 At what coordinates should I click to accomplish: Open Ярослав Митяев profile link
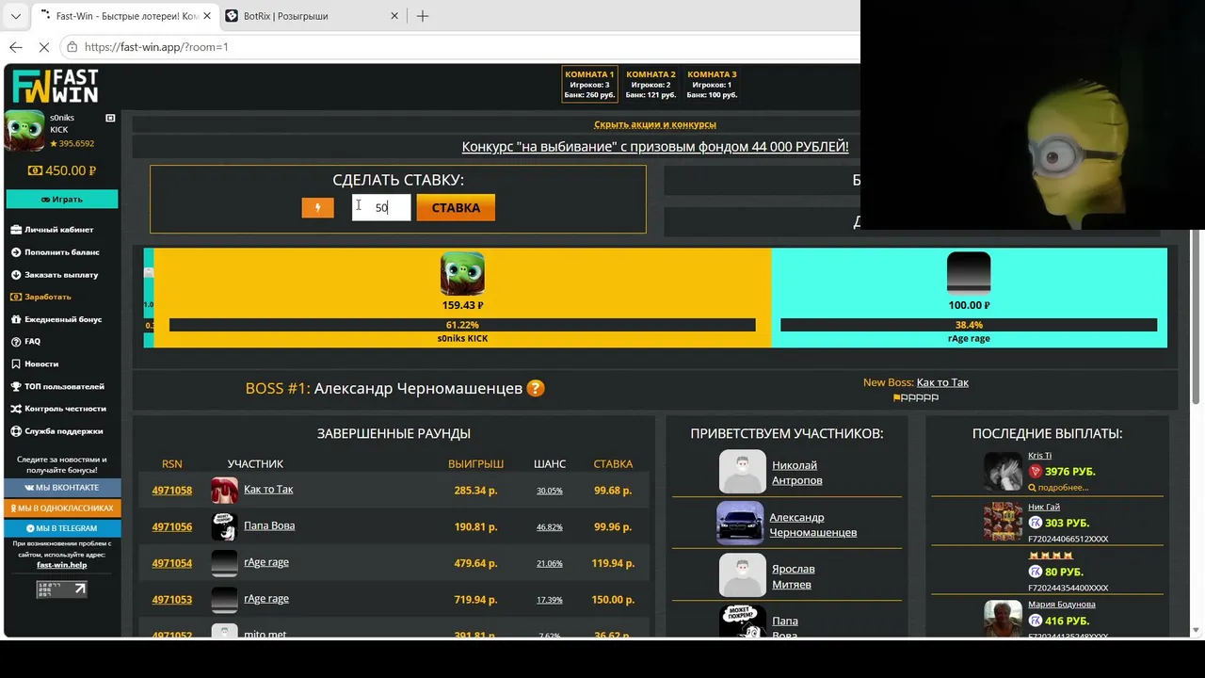click(793, 576)
